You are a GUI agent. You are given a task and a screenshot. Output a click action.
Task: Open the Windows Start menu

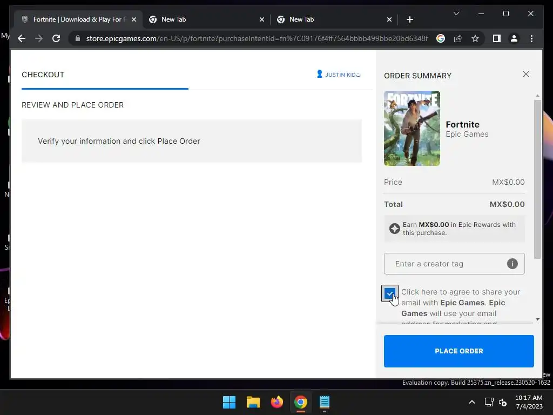[229, 402]
